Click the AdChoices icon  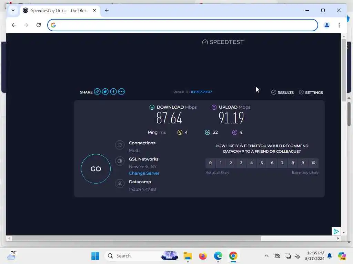pos(336,231)
